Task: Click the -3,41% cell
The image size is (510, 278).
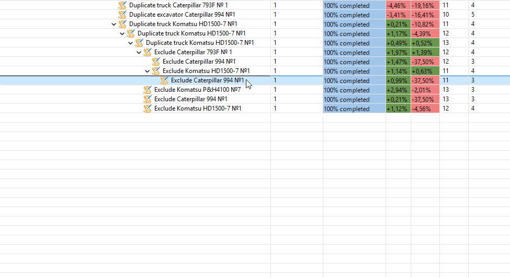Action: 398,15
